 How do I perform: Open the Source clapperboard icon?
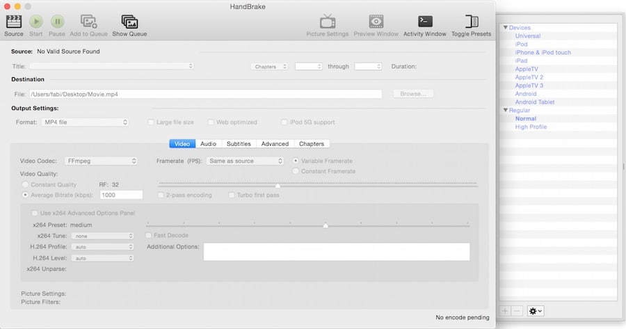click(x=14, y=22)
